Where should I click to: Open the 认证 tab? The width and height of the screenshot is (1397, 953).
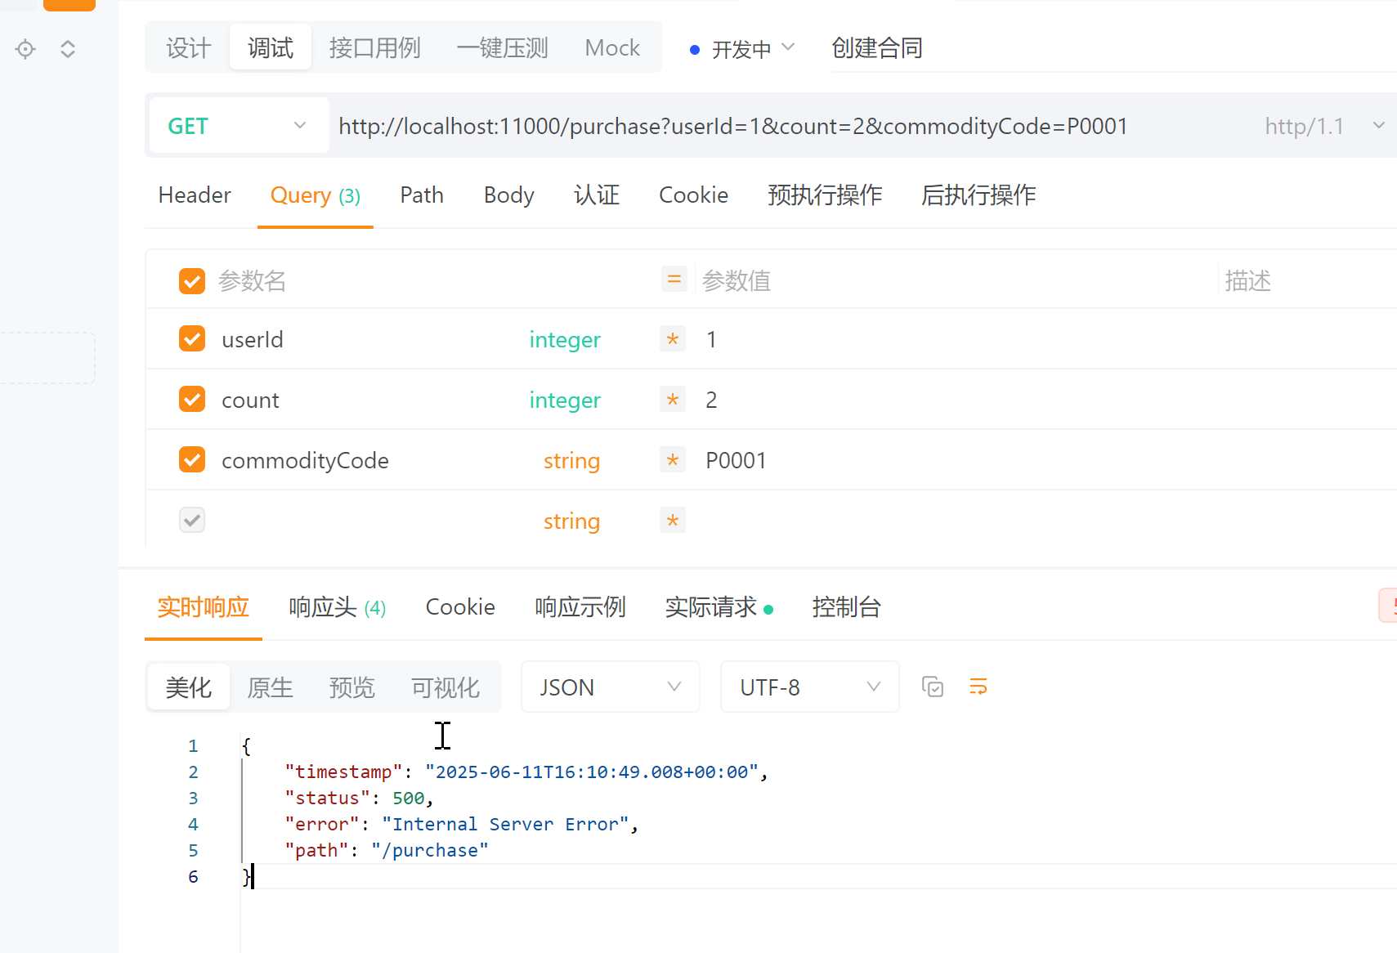click(x=597, y=195)
